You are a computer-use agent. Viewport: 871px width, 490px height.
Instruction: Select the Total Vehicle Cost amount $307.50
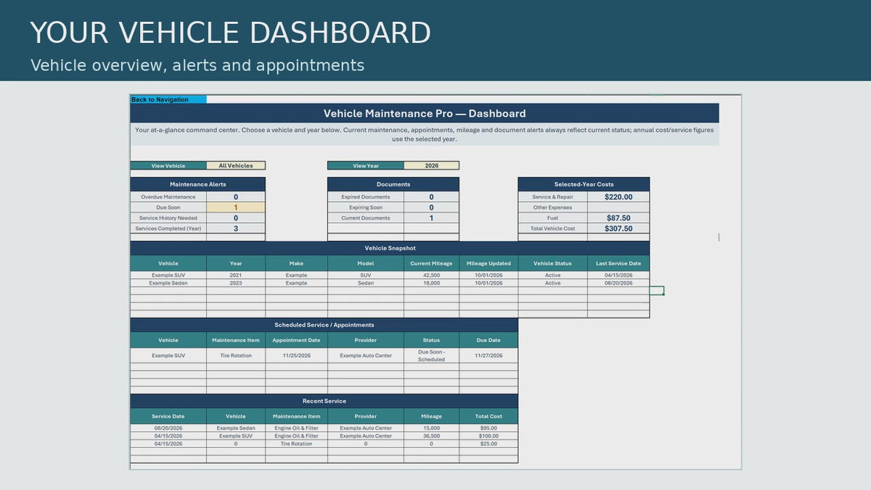point(618,229)
